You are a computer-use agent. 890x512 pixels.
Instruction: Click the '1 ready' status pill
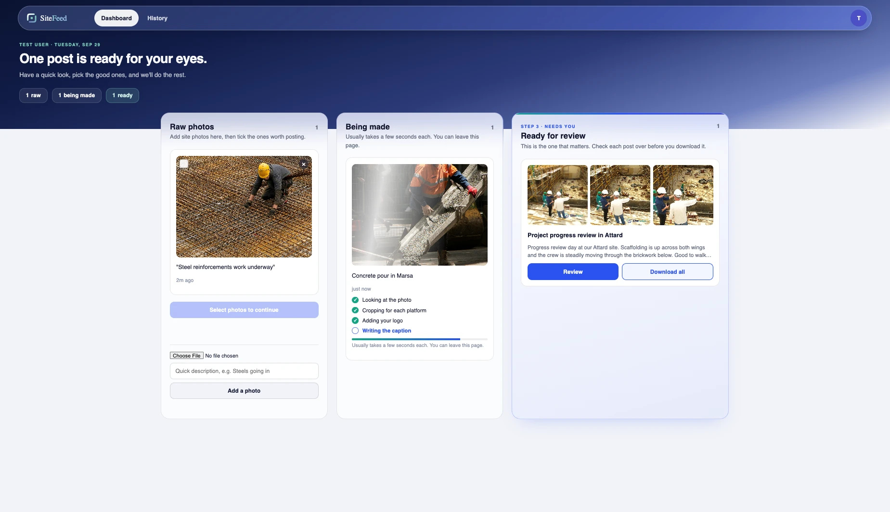pyautogui.click(x=122, y=95)
